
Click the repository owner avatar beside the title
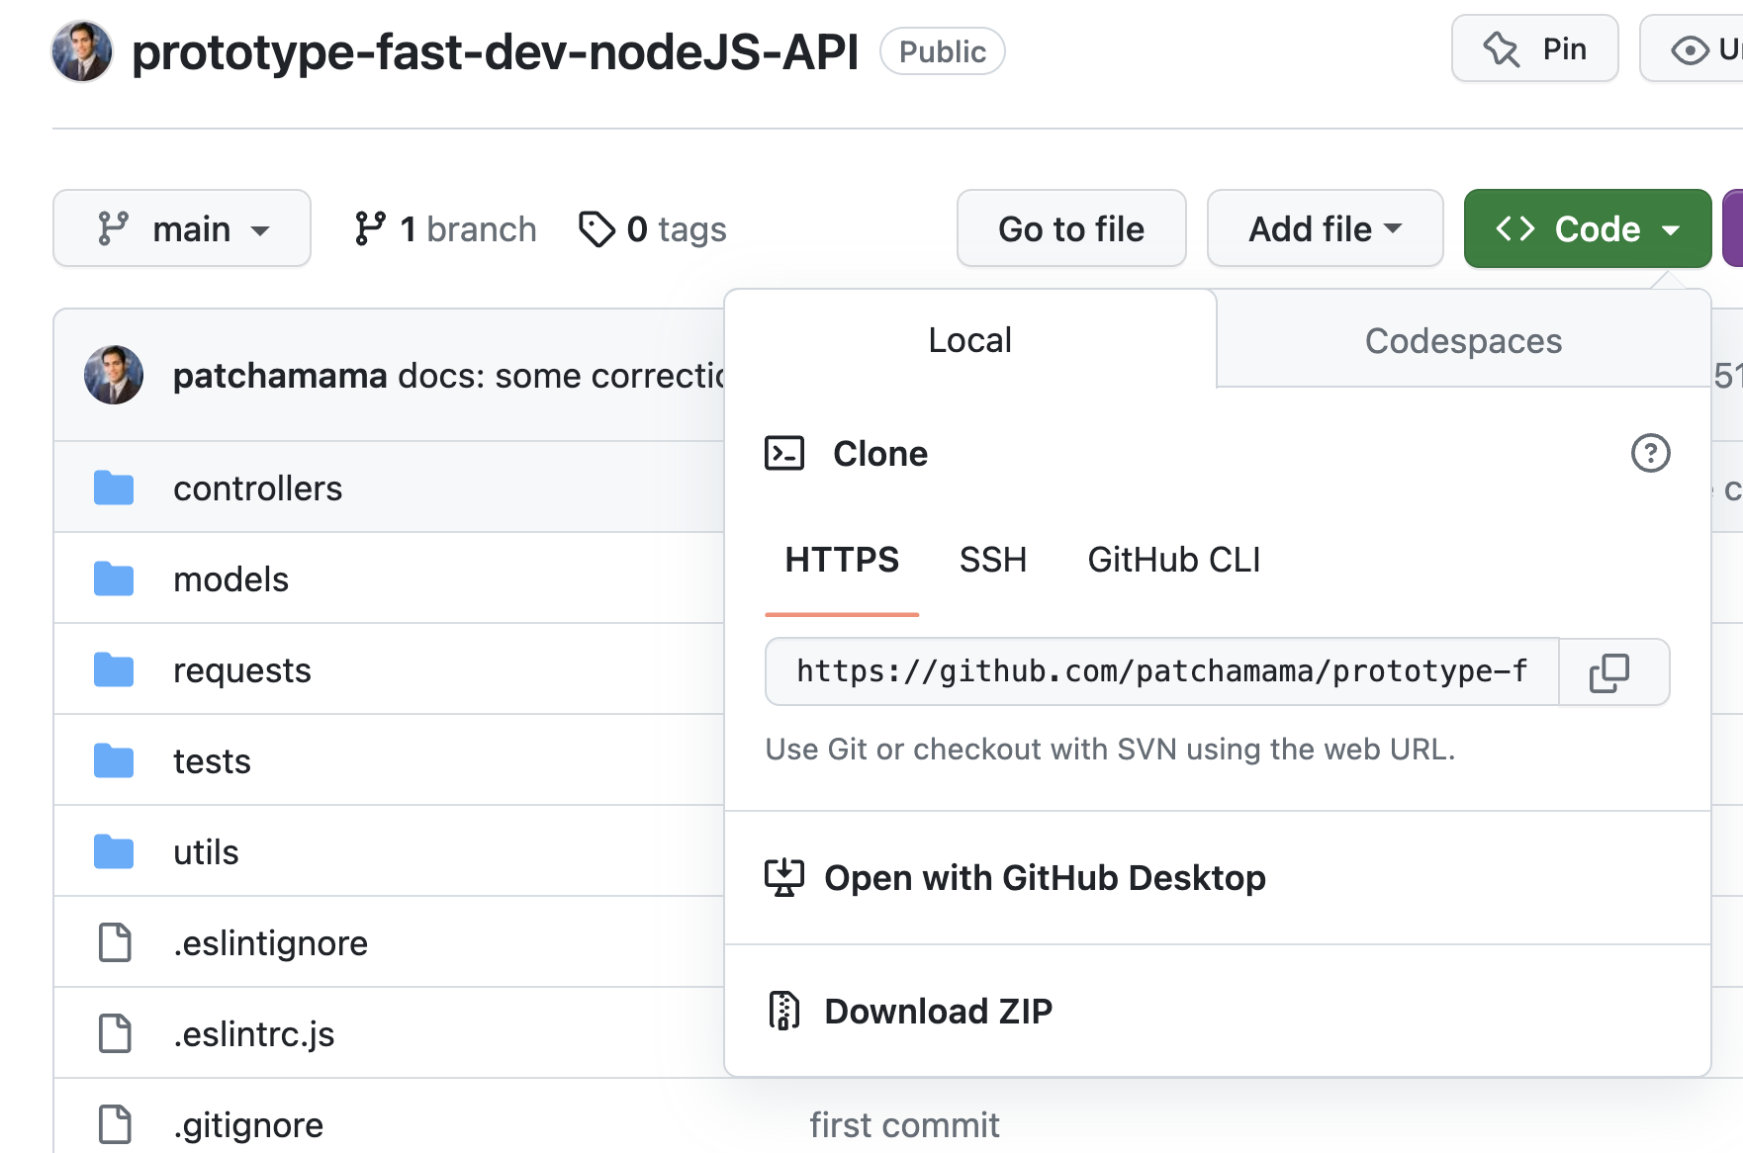tap(82, 51)
